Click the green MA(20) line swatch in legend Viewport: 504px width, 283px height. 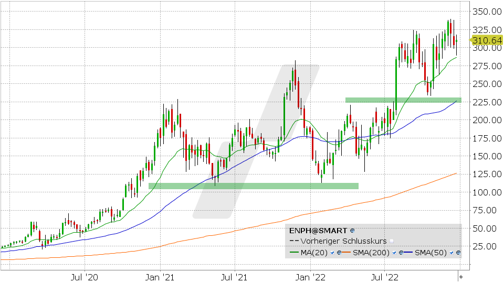[x=295, y=253]
